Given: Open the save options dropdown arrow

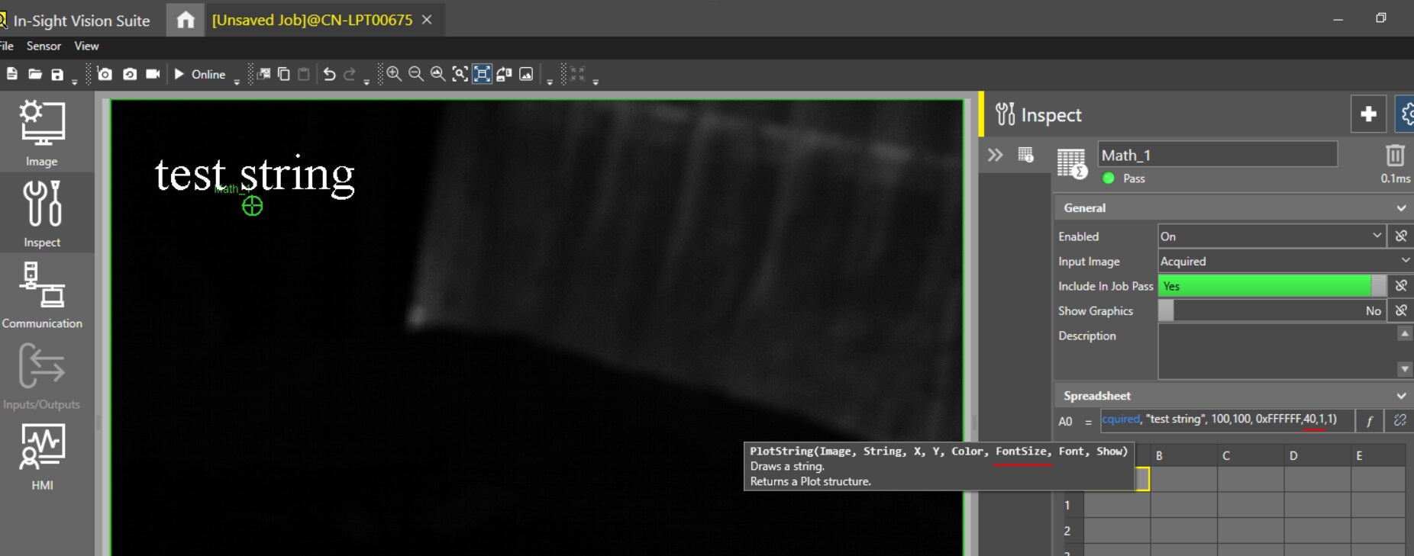Looking at the screenshot, I should [74, 82].
